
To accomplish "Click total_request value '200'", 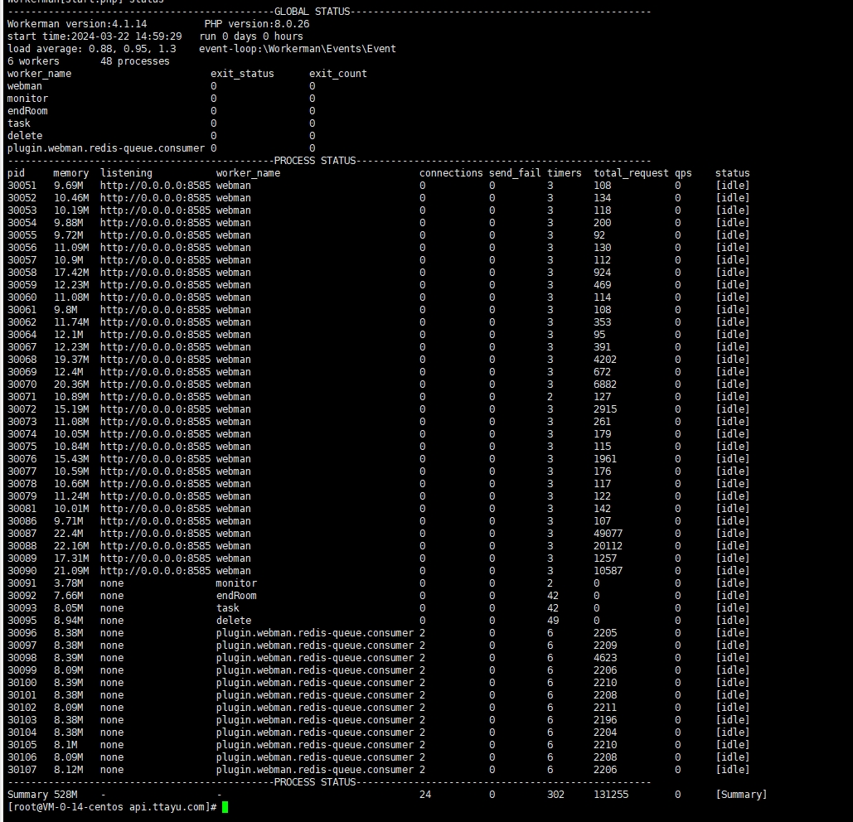I will point(602,223).
